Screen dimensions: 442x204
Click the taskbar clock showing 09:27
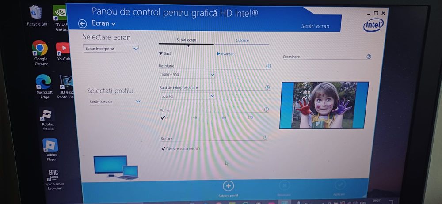coord(376,201)
